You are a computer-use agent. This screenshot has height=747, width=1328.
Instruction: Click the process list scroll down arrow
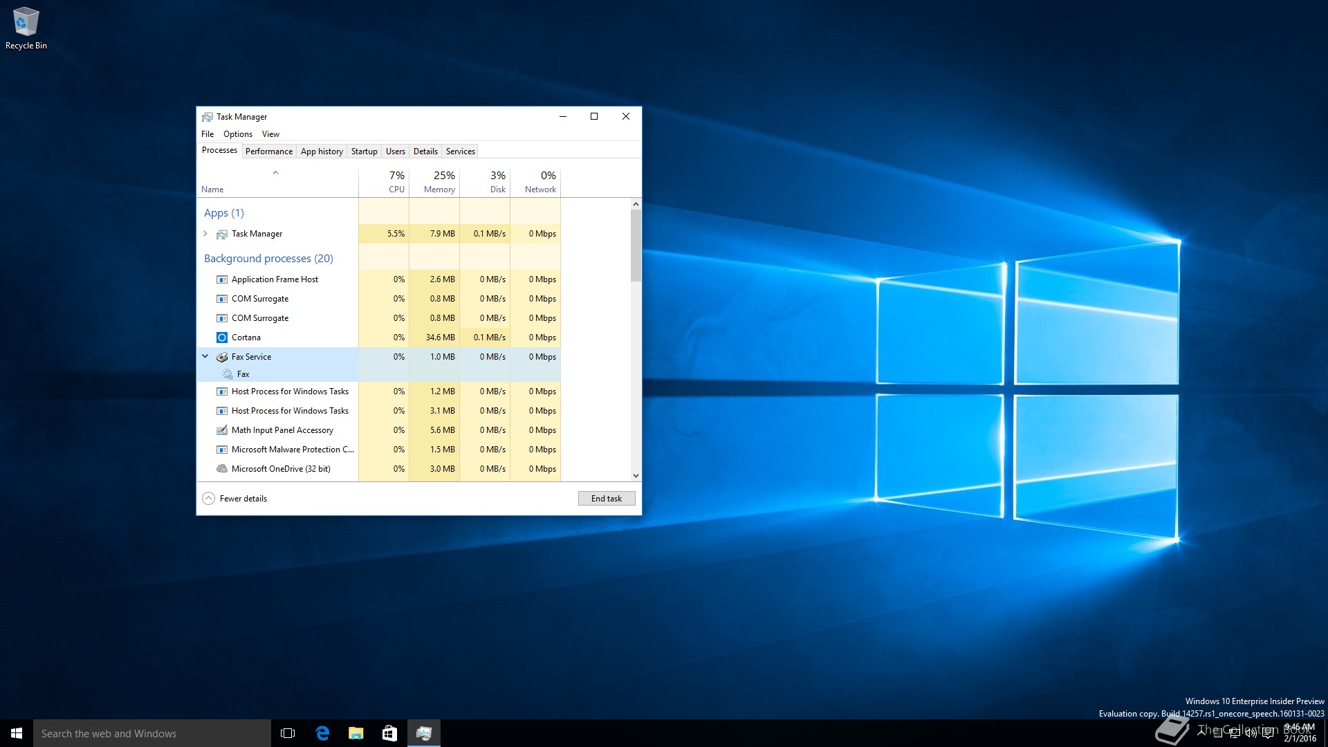pos(636,476)
